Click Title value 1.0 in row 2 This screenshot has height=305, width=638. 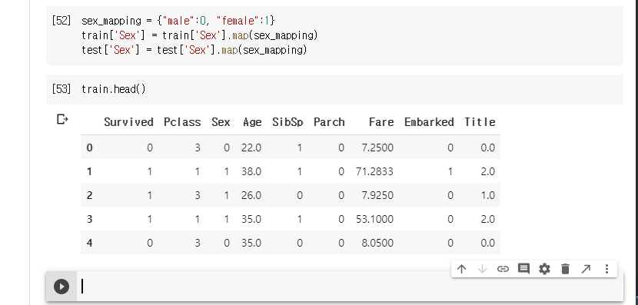click(x=487, y=196)
